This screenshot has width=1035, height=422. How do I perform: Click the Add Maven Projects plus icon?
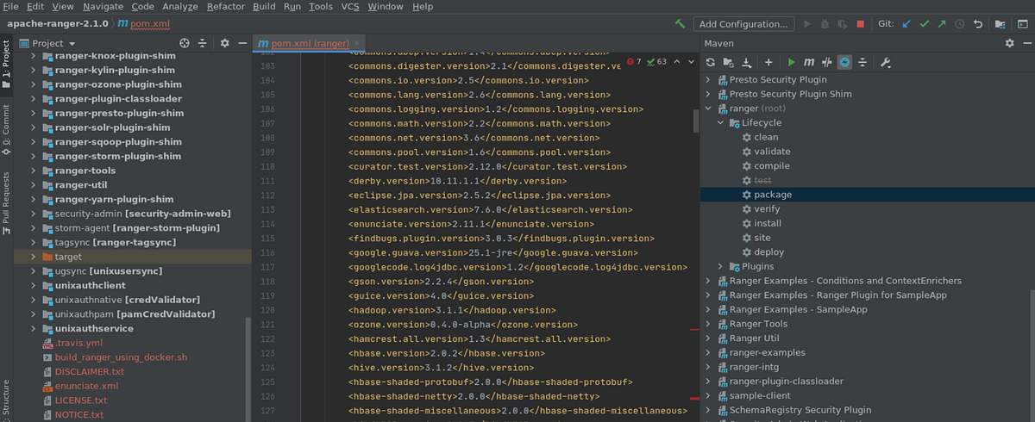click(768, 62)
